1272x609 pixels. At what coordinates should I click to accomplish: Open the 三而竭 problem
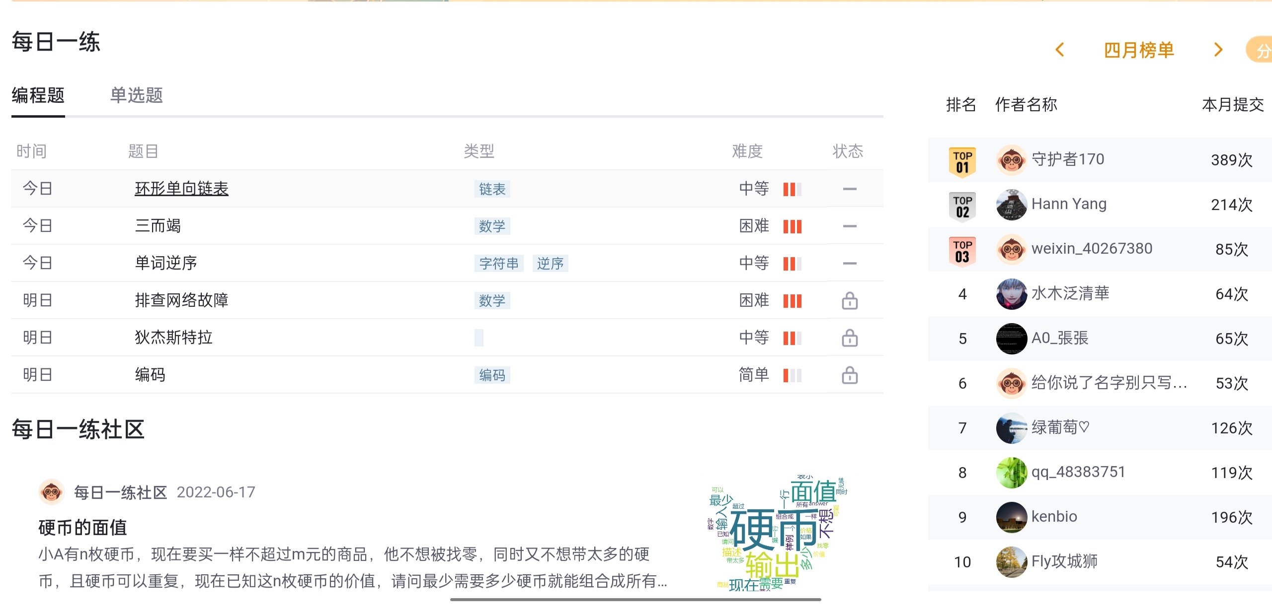pyautogui.click(x=158, y=226)
